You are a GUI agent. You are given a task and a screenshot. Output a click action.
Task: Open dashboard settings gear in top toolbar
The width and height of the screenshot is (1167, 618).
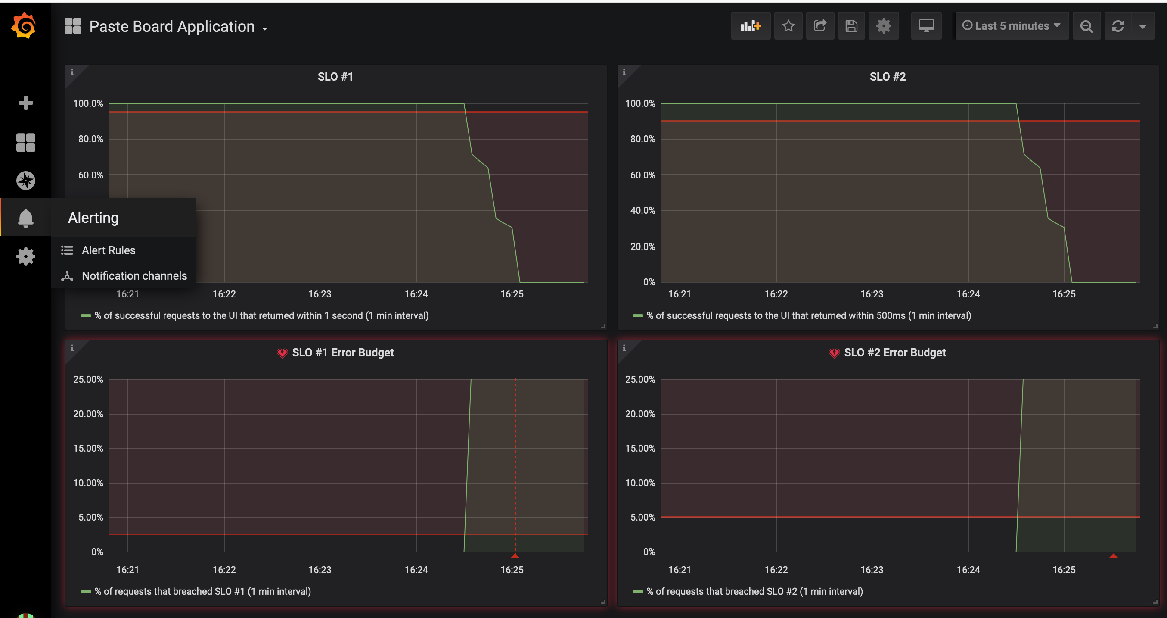pos(883,26)
